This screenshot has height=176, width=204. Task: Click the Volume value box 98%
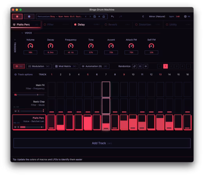point(30,52)
